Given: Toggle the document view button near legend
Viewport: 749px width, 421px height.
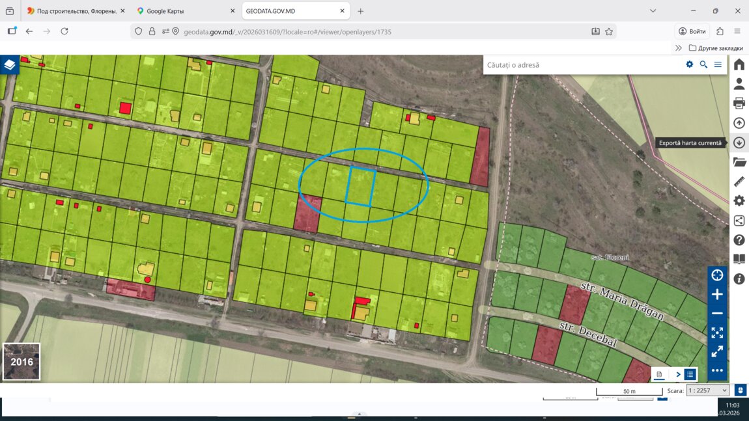Looking at the screenshot, I should point(659,374).
